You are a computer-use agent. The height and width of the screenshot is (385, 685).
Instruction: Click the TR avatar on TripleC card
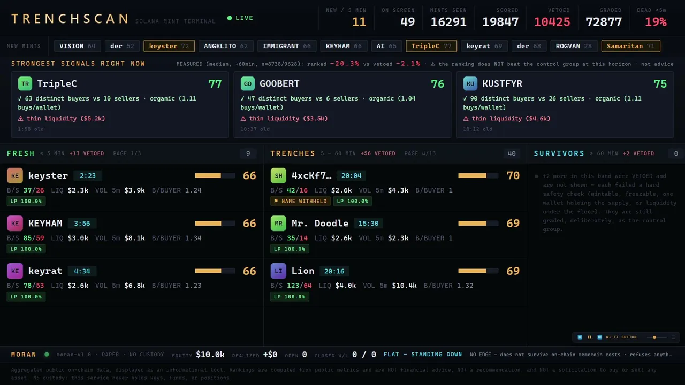[x=25, y=84]
